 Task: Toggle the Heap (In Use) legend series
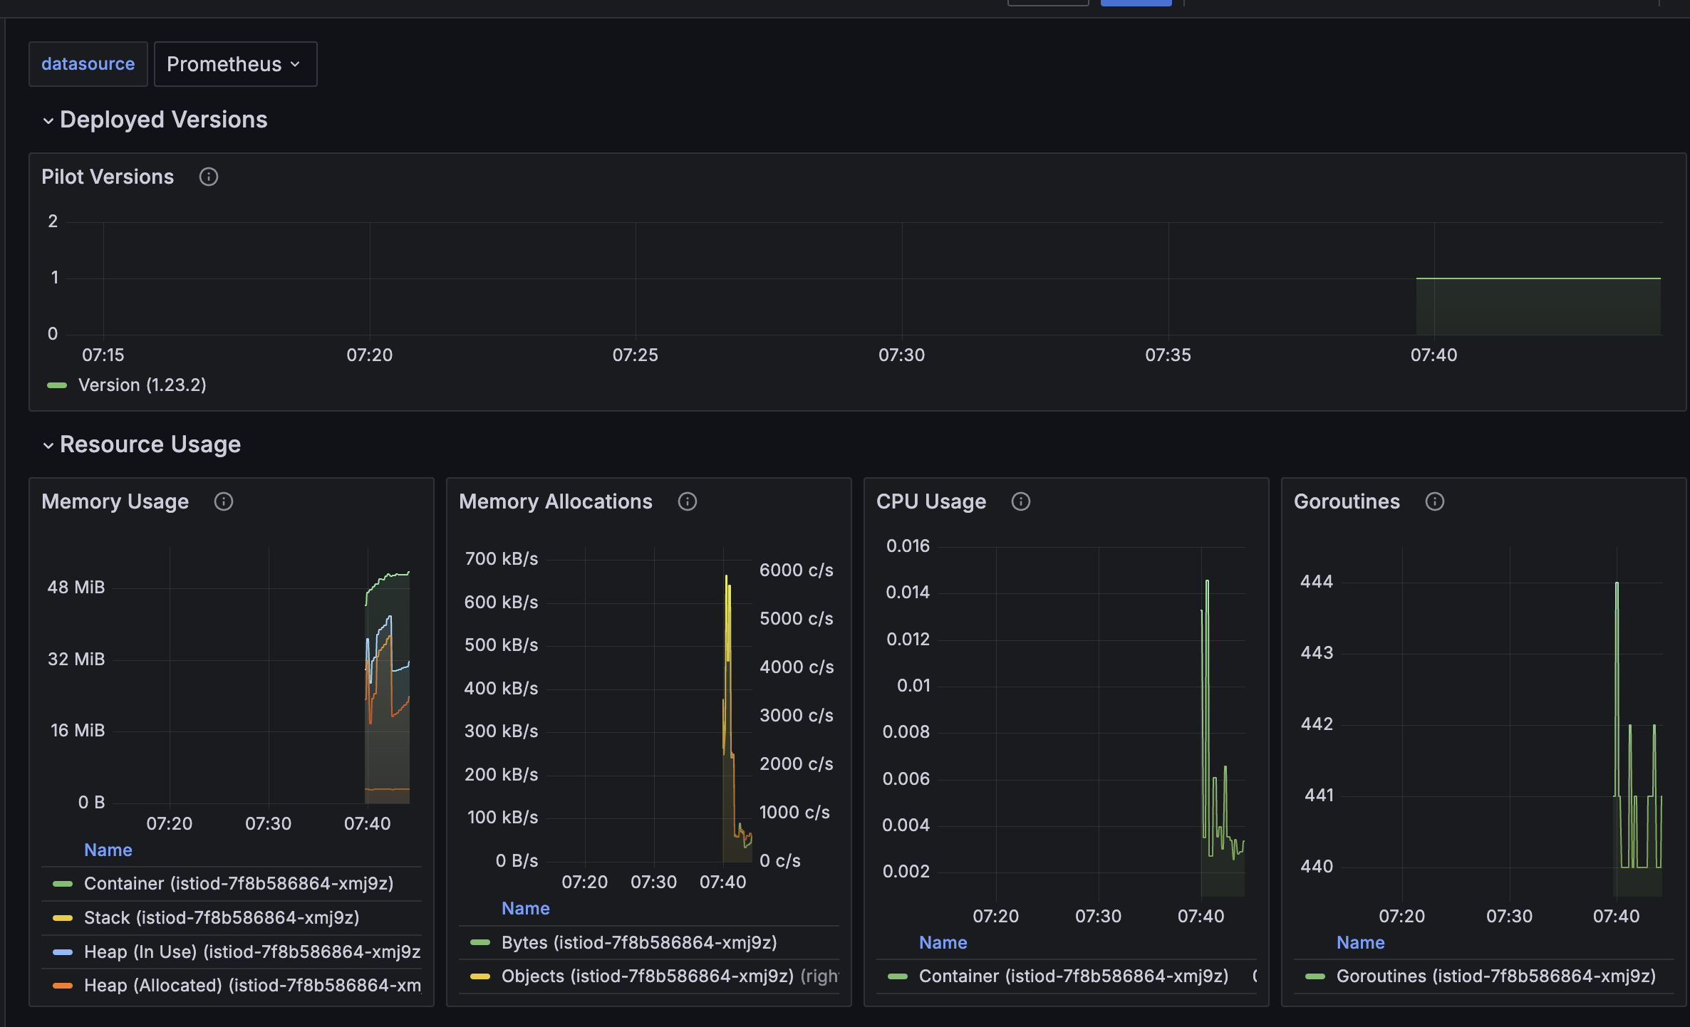coord(251,952)
